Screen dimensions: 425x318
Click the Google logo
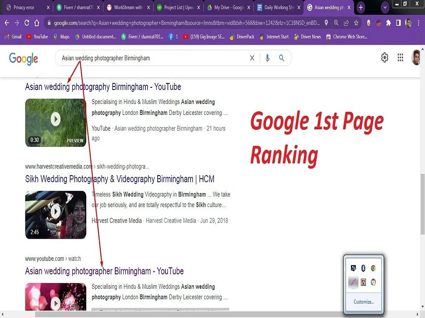click(23, 59)
